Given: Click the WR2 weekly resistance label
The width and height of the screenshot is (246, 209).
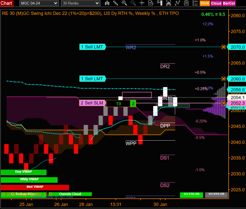Looking at the screenshot, I should click(x=131, y=48).
